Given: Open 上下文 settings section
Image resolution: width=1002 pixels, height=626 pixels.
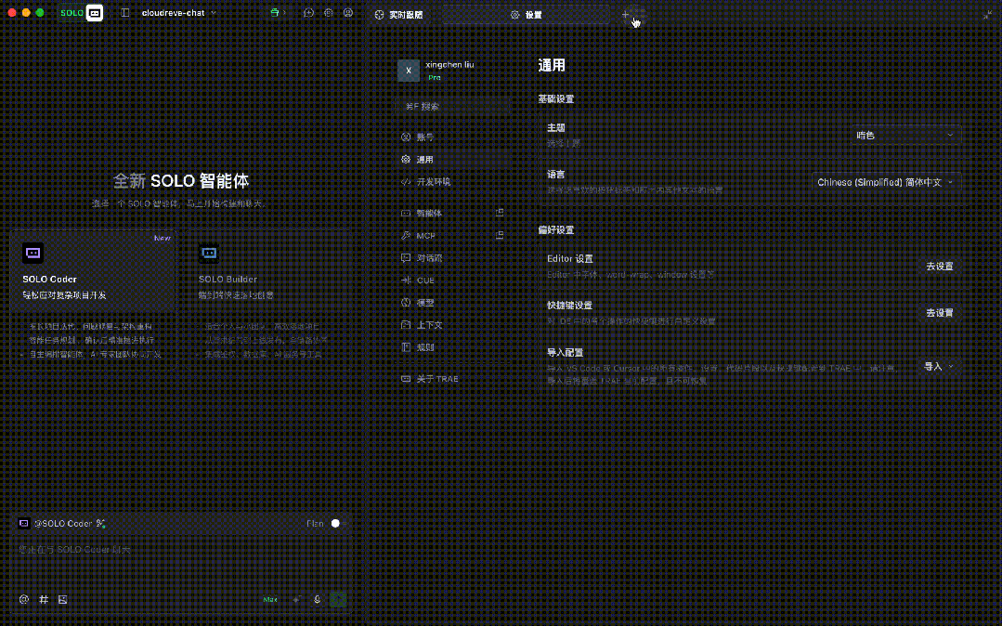Looking at the screenshot, I should (454, 325).
